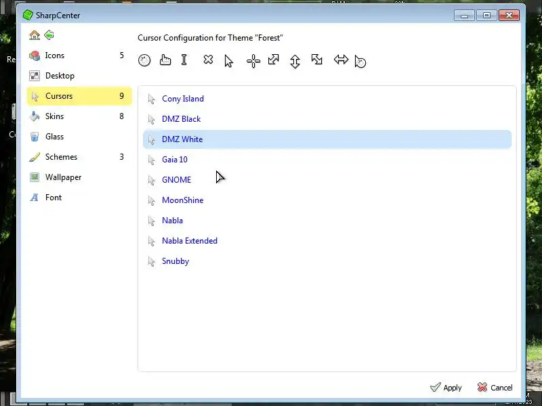Open the Glass section
The image size is (542, 406).
[79, 137]
